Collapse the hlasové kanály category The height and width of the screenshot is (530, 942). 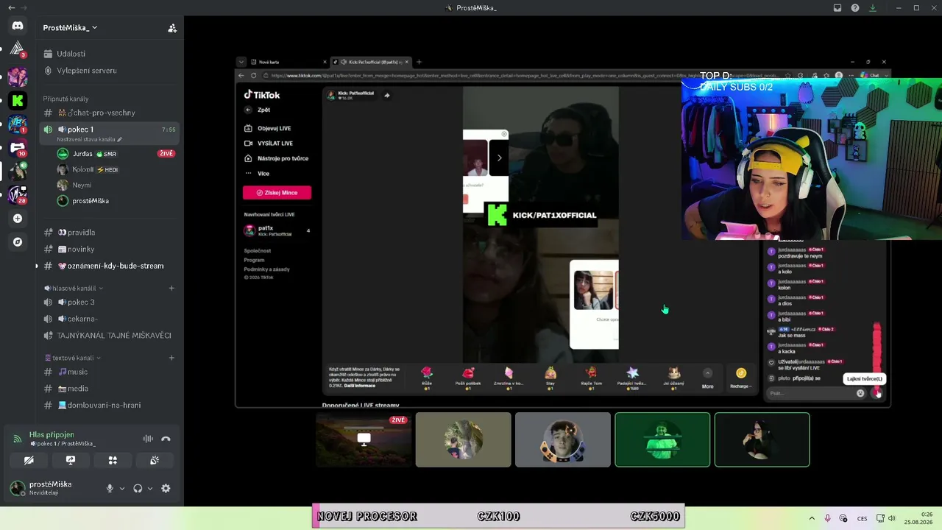pos(74,288)
